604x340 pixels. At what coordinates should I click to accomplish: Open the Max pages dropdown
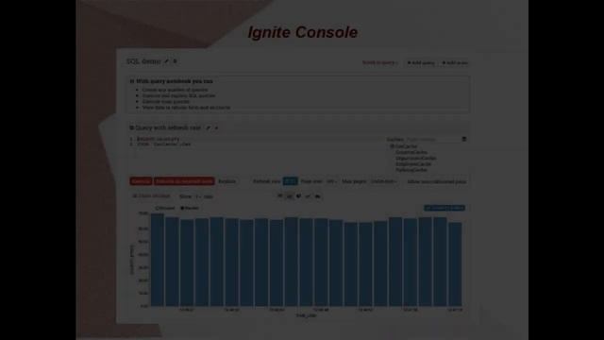[x=384, y=181]
